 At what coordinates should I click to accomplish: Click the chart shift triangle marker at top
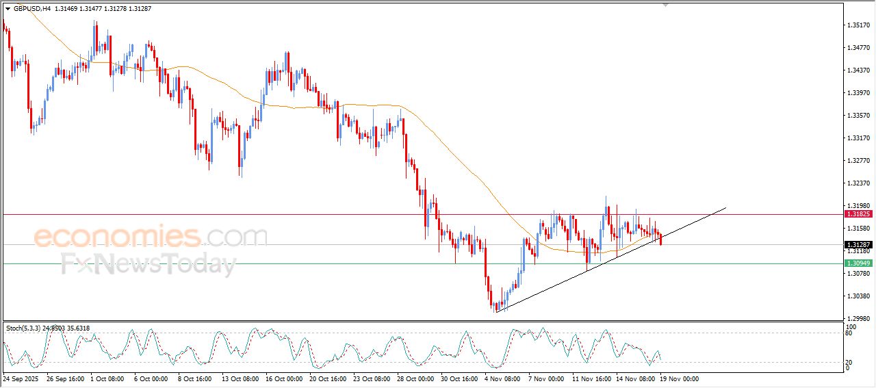point(665,5)
